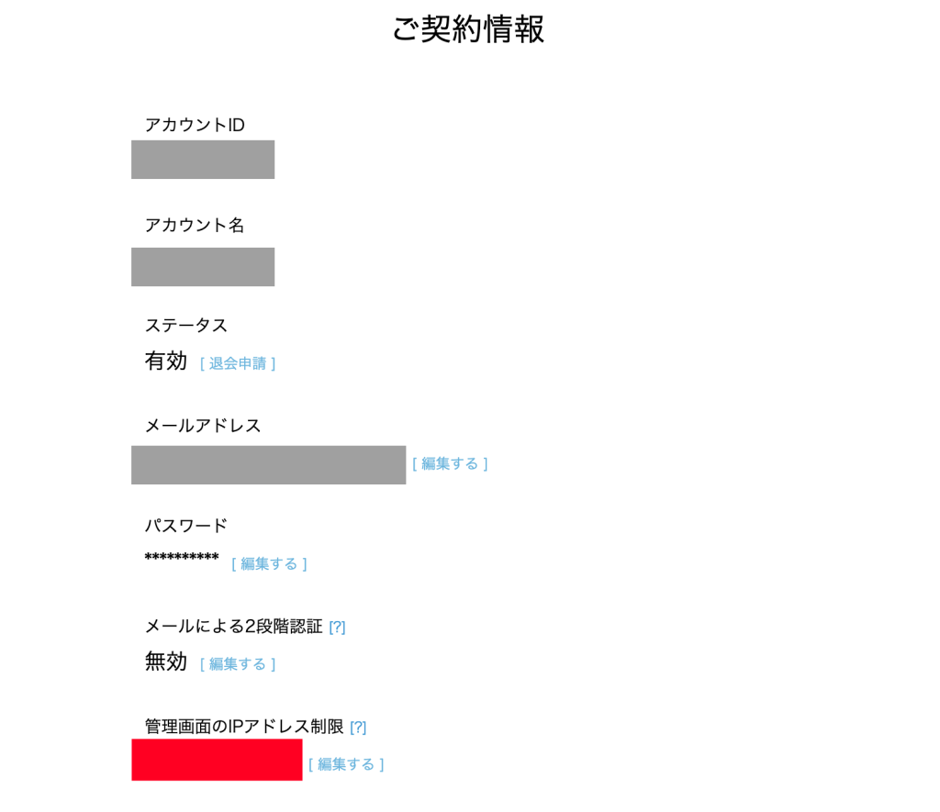This screenshot has height=812, width=940.
Task: Click the 退会申請 link next to status
Action: point(238,363)
